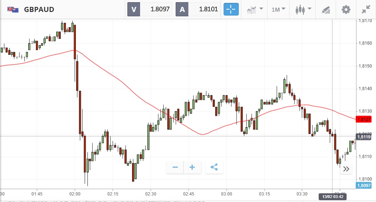Image resolution: width=376 pixels, height=202 pixels.
Task: Click the GBPAUD flag icon
Action: tap(13, 9)
